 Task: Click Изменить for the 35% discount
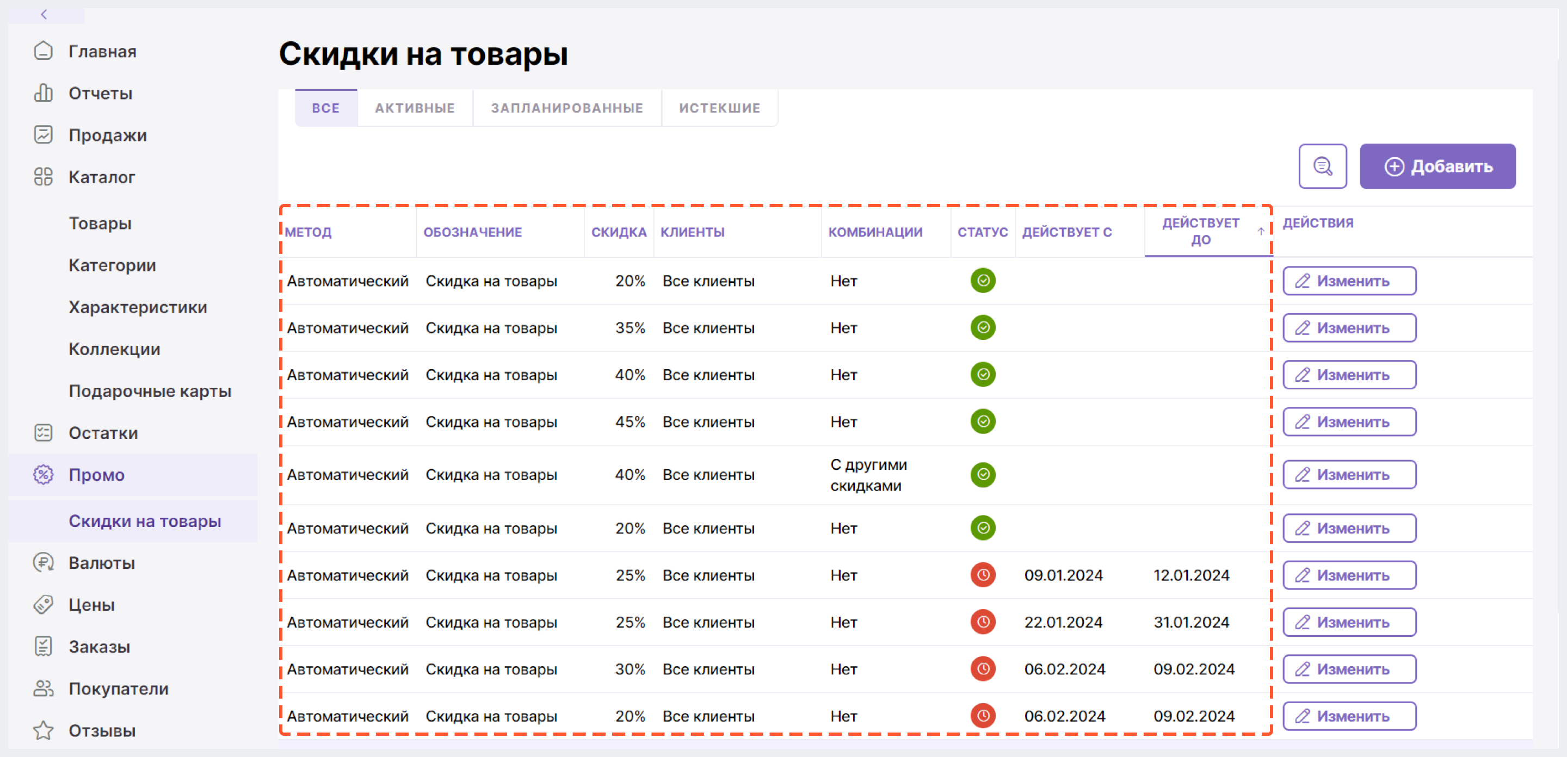pos(1349,328)
